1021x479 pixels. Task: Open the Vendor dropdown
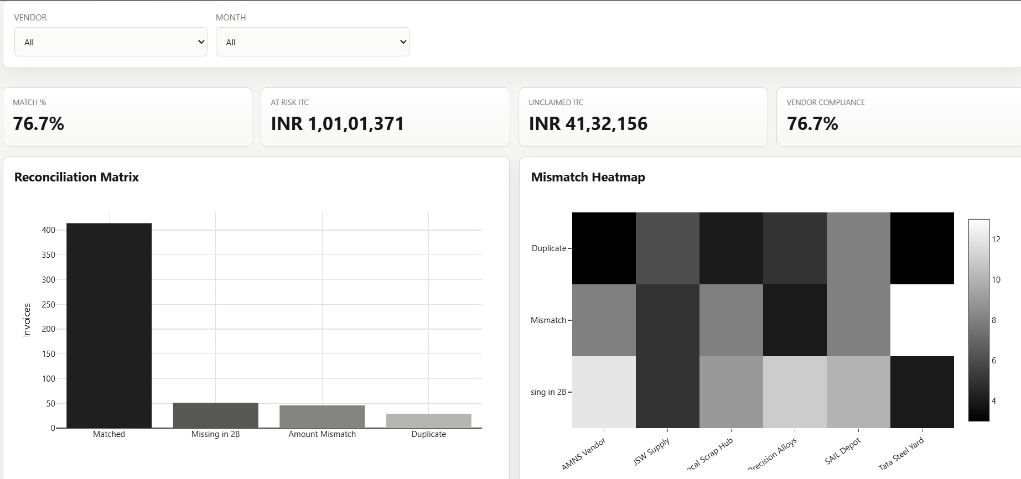(111, 42)
